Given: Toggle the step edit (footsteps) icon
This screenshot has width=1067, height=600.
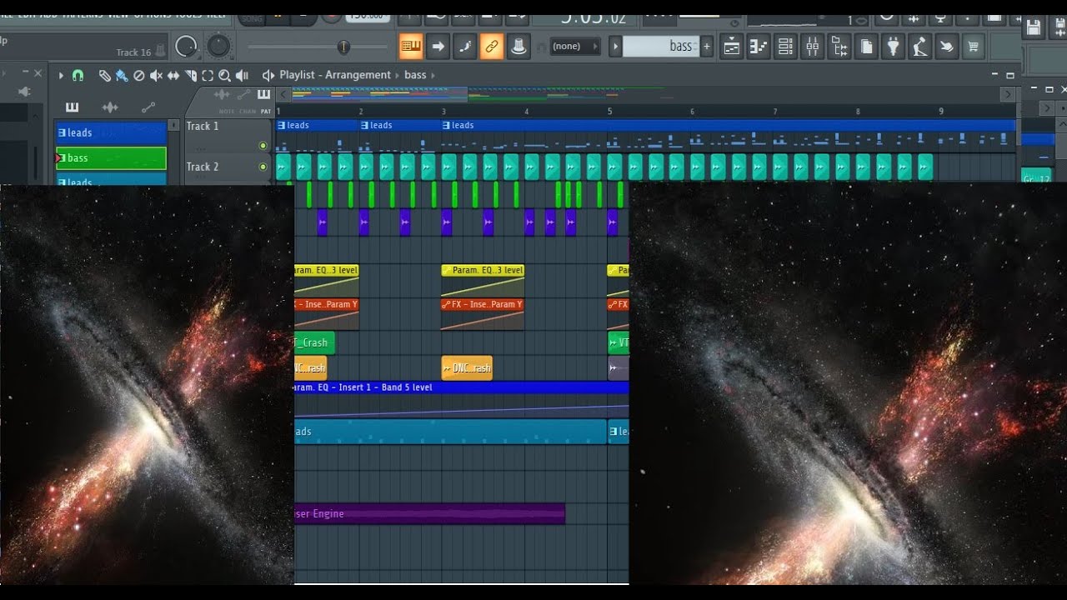Looking at the screenshot, I should pyautogui.click(x=464, y=47).
